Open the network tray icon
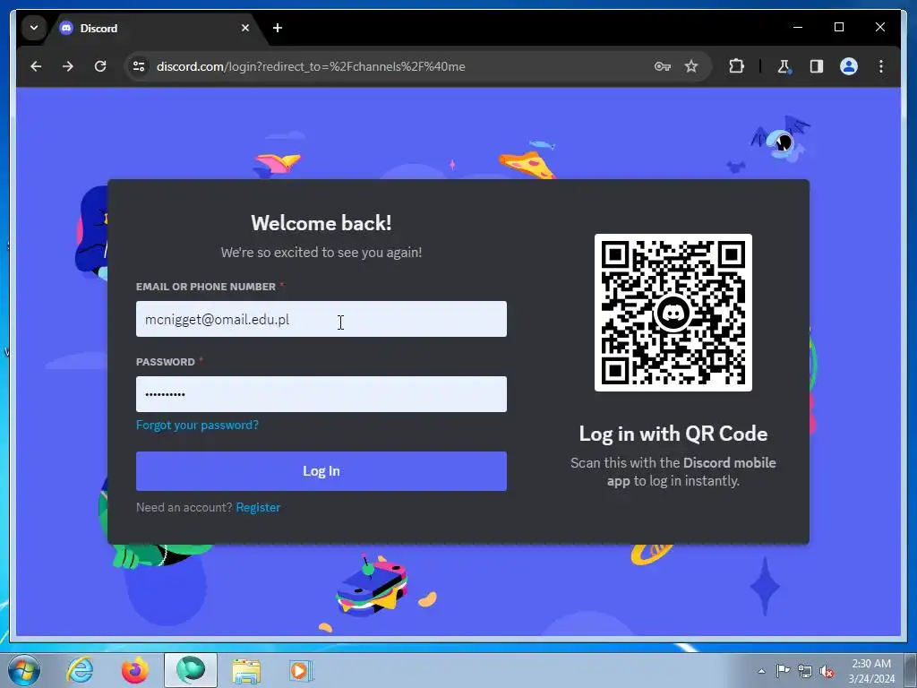The image size is (917, 688). coord(805,671)
